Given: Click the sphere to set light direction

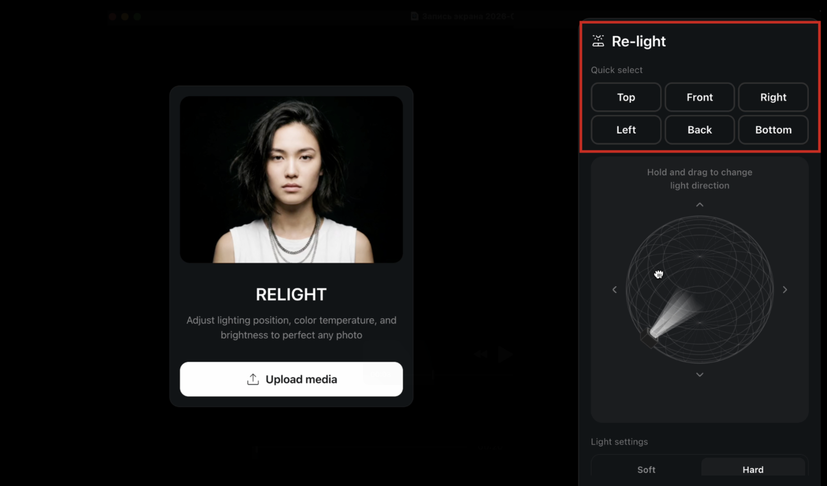Looking at the screenshot, I should 699,290.
